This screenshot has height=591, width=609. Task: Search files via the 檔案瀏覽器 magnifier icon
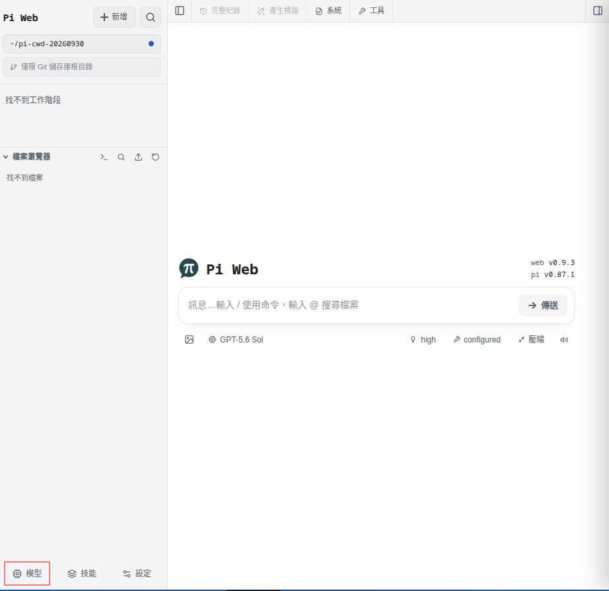coord(121,157)
